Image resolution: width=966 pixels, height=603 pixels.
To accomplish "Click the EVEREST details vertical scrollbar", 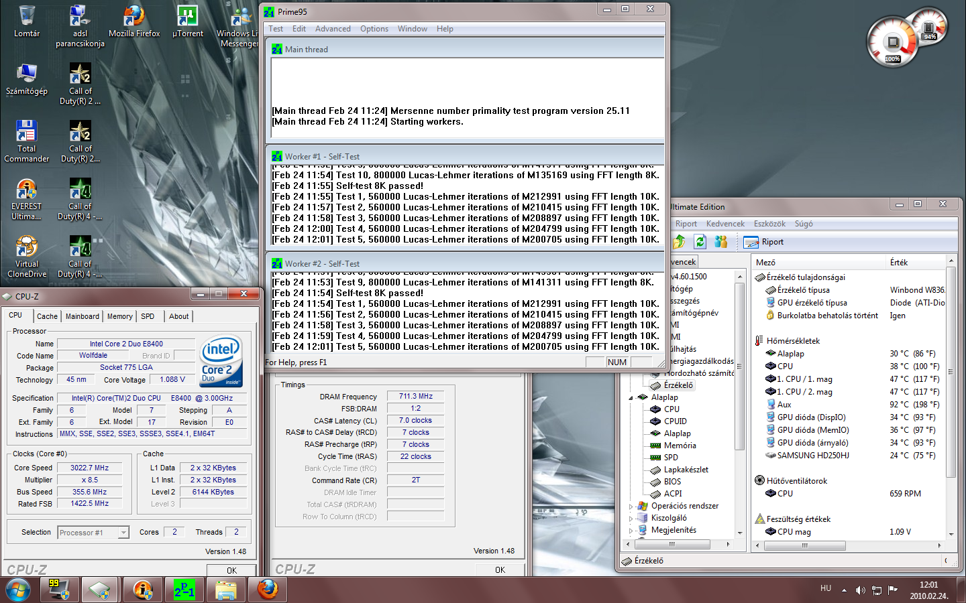I will click(x=951, y=397).
